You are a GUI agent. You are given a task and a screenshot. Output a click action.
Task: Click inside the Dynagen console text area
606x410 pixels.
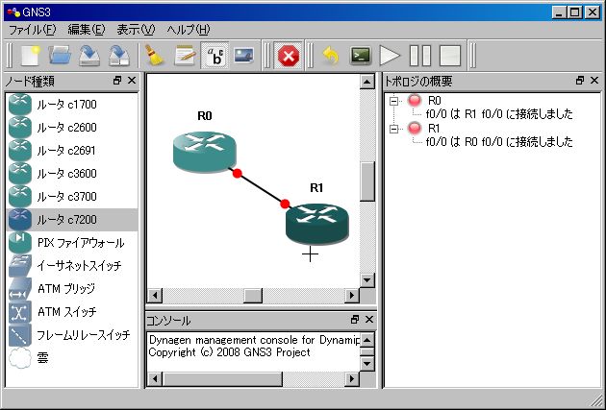(x=254, y=351)
